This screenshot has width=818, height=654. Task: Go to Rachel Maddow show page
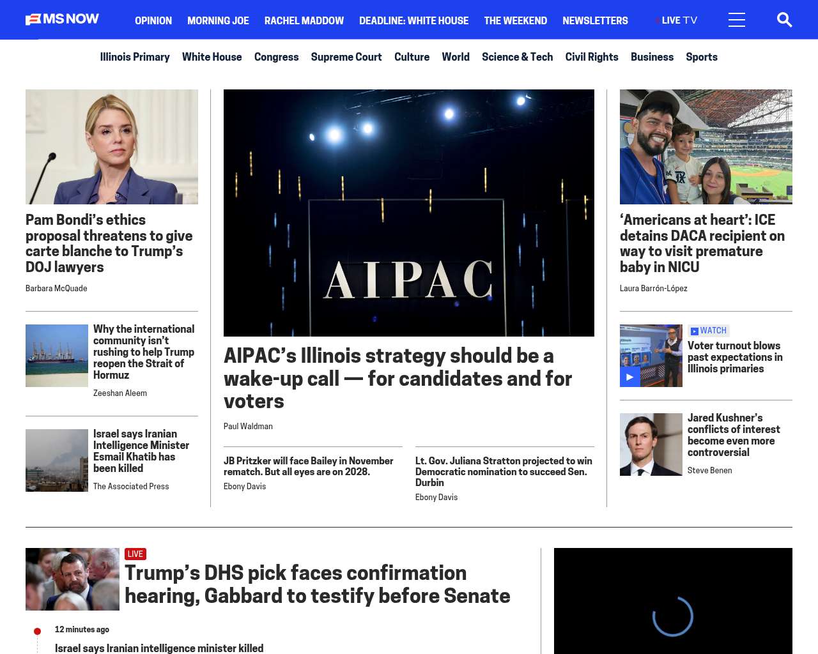[x=304, y=20]
